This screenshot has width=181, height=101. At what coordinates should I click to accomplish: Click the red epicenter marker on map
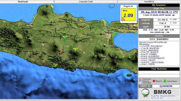click(63, 52)
